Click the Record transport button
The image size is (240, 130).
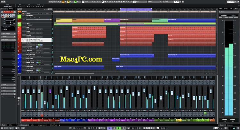tap(124, 128)
